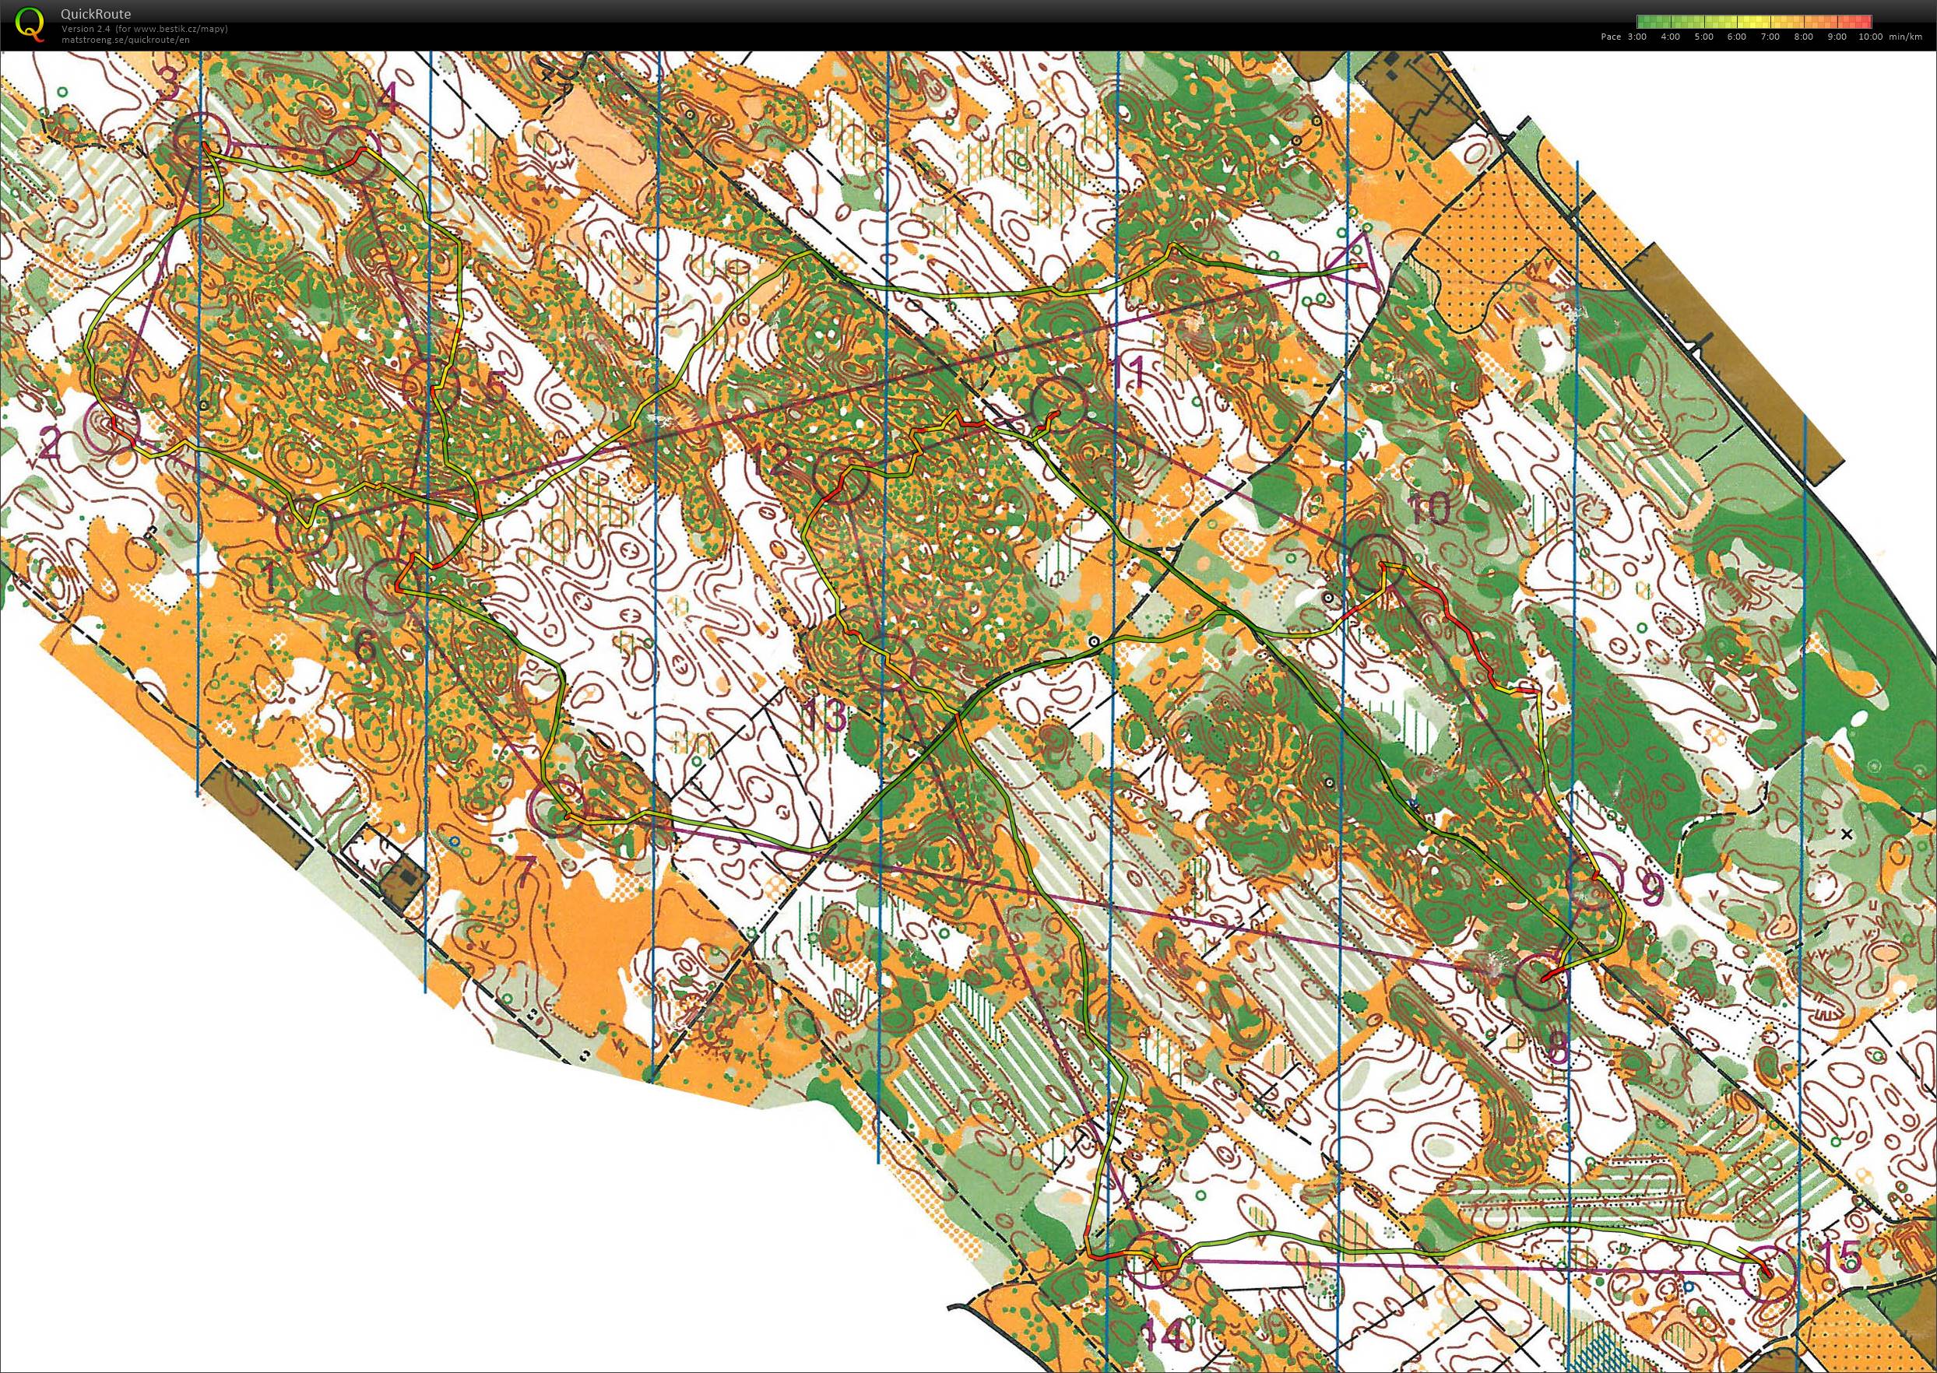The image size is (1937, 1373).
Task: Click control circle number 5
Action: coord(433,388)
